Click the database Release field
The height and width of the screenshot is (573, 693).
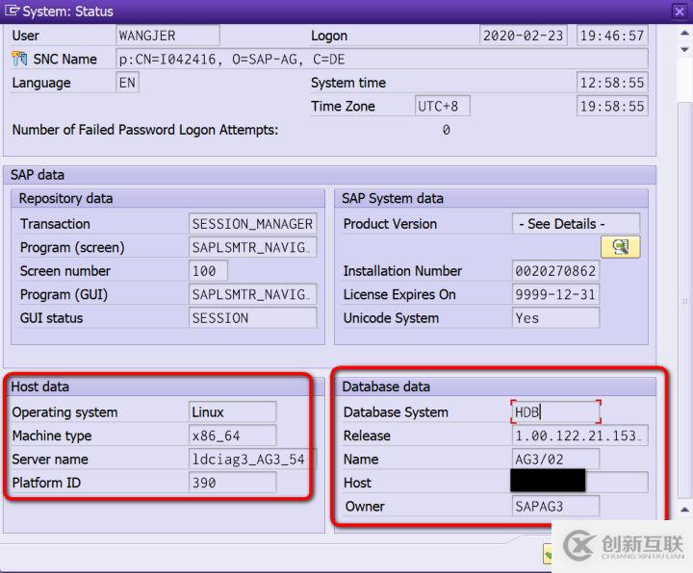(579, 436)
